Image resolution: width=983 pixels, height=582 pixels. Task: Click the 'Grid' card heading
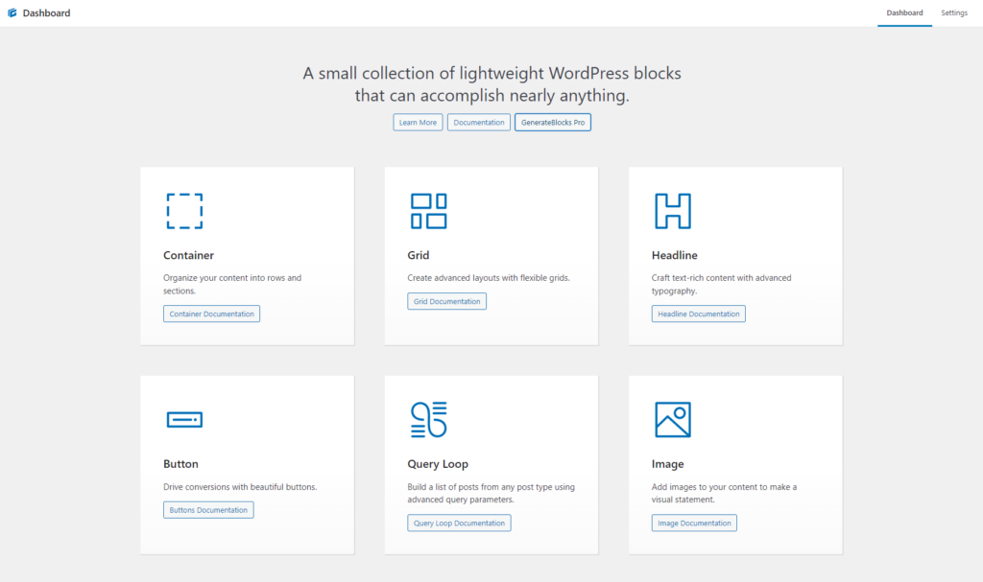pos(419,255)
